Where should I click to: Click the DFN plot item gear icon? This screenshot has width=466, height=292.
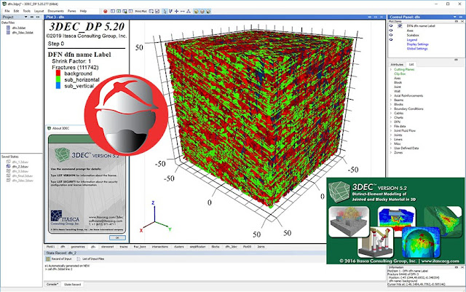point(400,26)
